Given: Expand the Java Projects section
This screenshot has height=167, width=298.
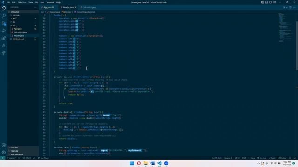Looking at the screenshot, I should click(23, 154).
